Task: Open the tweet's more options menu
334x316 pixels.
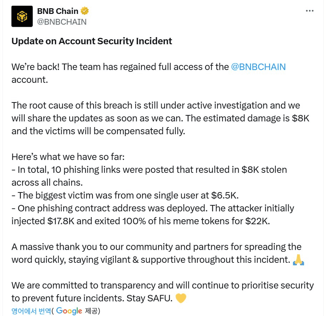Action: (x=309, y=11)
